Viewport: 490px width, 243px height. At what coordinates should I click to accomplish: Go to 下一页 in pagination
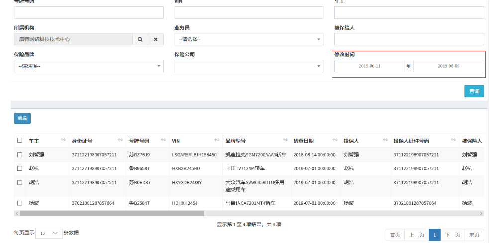tap(452, 235)
